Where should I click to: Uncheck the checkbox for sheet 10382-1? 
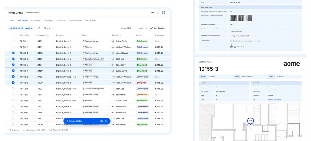click(13, 53)
